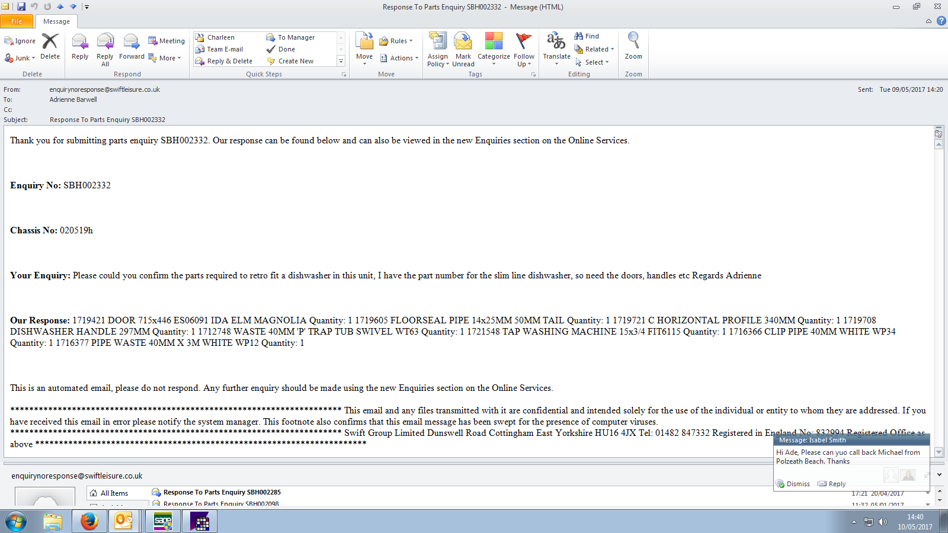Run the Reply & Delete quick step
The image size is (948, 533).
coord(224,61)
